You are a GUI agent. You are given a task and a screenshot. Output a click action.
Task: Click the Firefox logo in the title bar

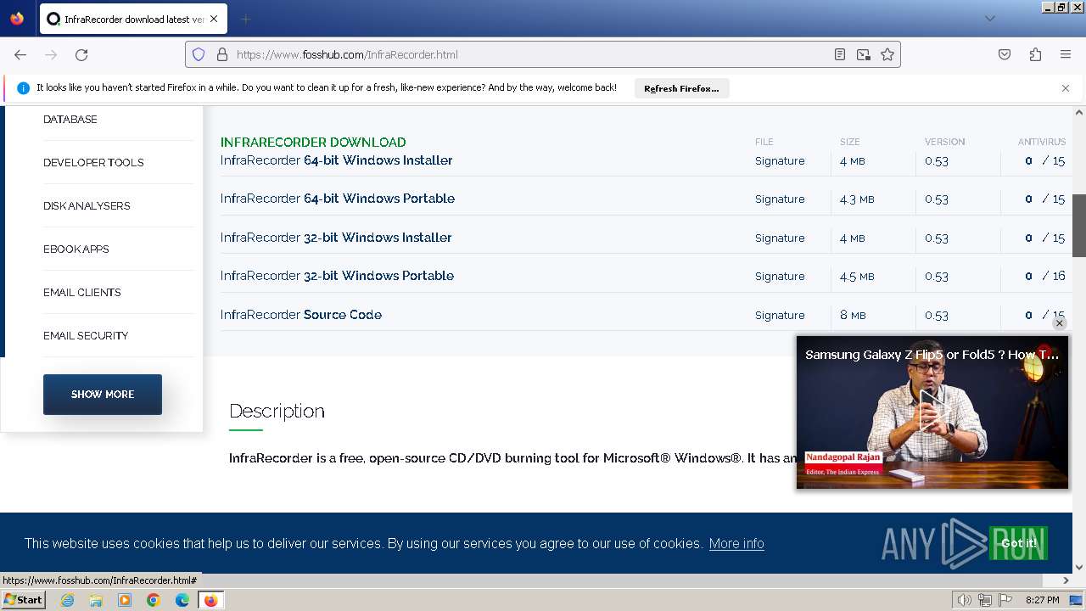click(17, 18)
